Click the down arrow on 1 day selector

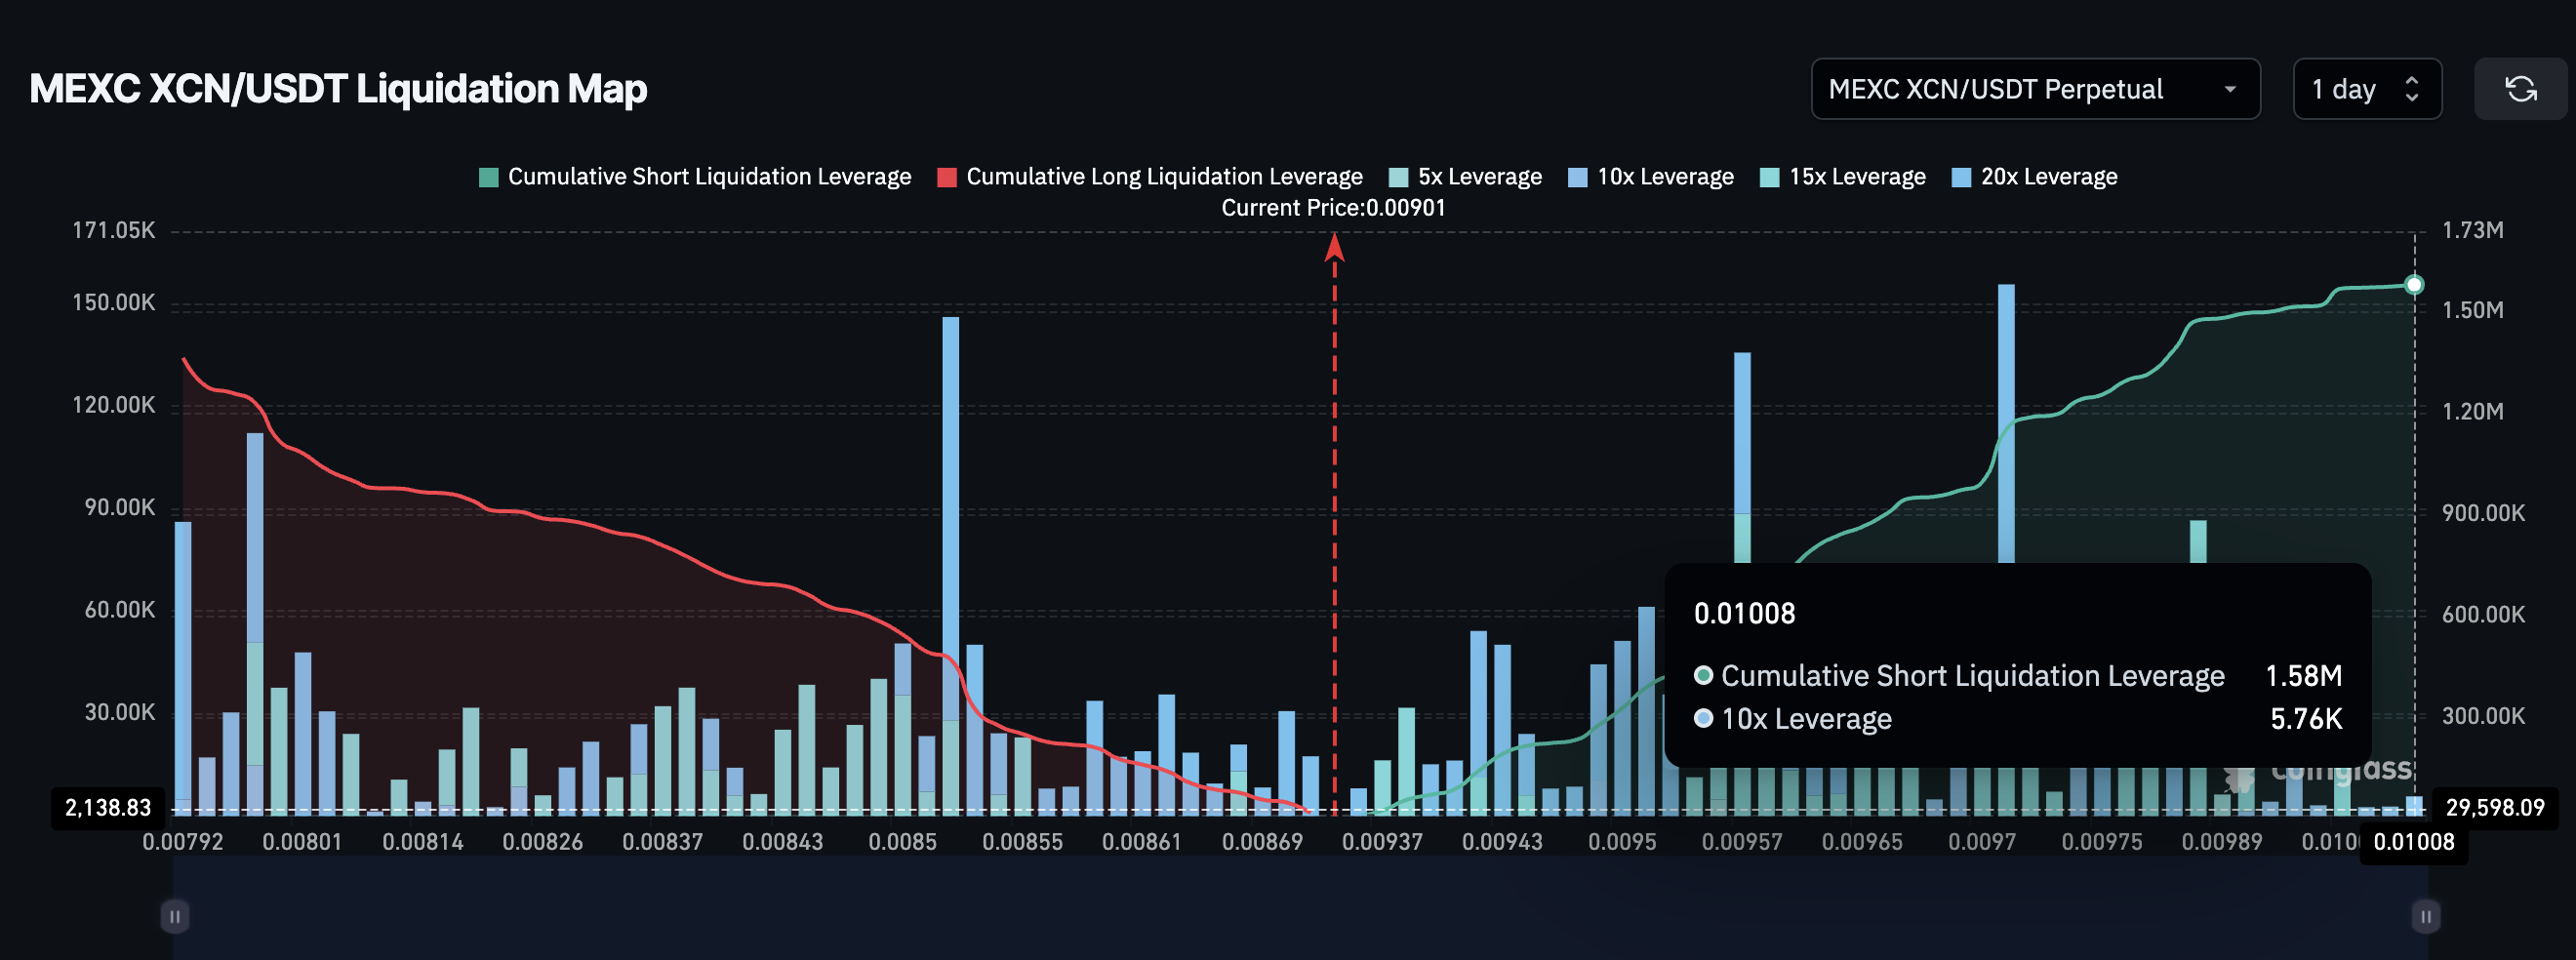coord(2412,97)
